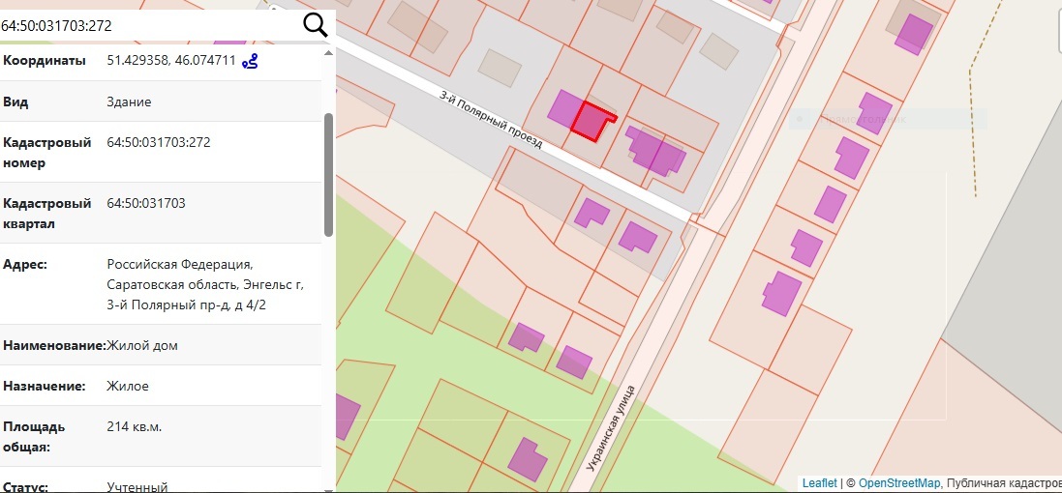Image resolution: width=1062 pixels, height=493 pixels.
Task: Select the red highlighted building on map
Action: tap(592, 122)
